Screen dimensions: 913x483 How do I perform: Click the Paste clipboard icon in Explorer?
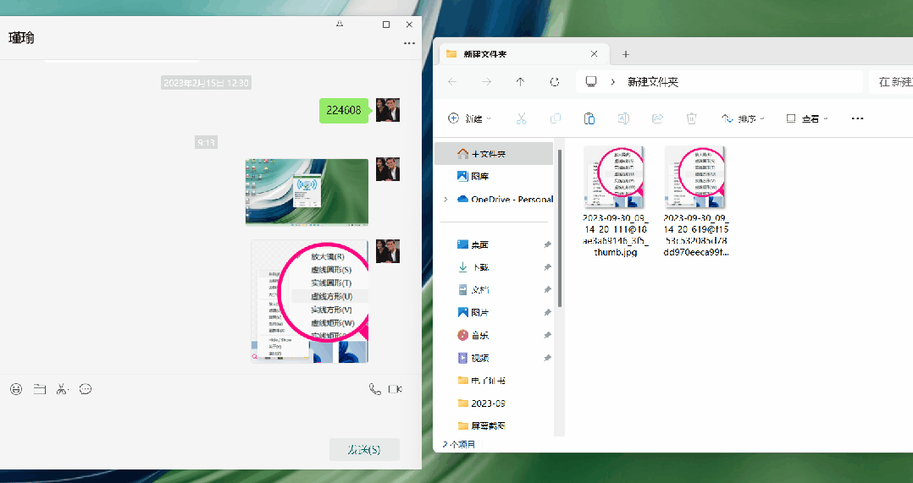pos(589,118)
